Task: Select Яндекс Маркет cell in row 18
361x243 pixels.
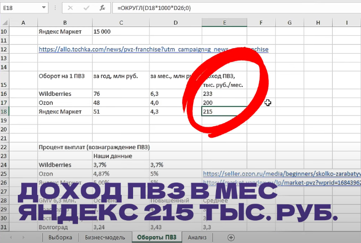Action: (x=65, y=112)
